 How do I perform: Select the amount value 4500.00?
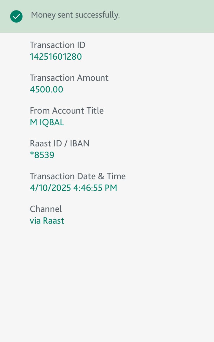click(x=46, y=89)
